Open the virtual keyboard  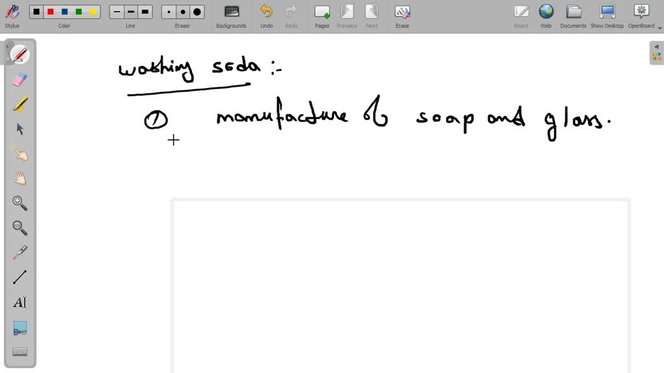click(x=20, y=352)
